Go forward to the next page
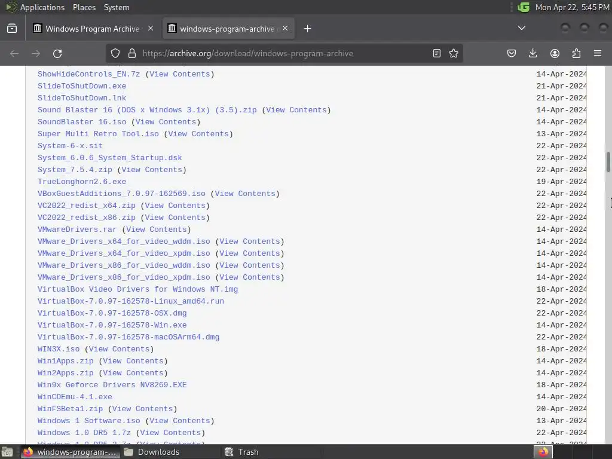The width and height of the screenshot is (612, 459). pyautogui.click(x=36, y=53)
